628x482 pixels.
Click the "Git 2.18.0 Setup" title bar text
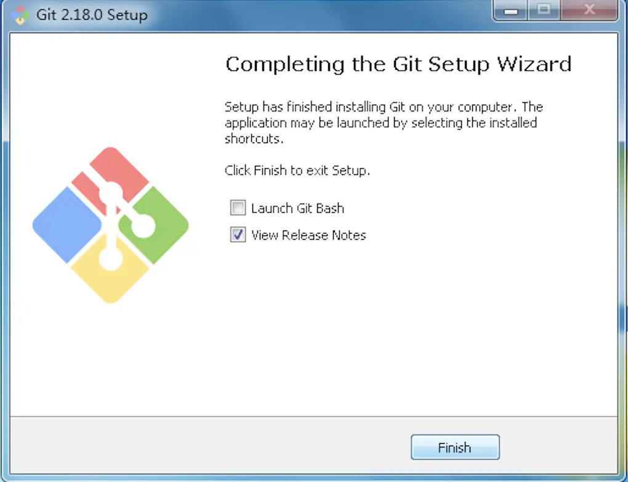coord(92,14)
